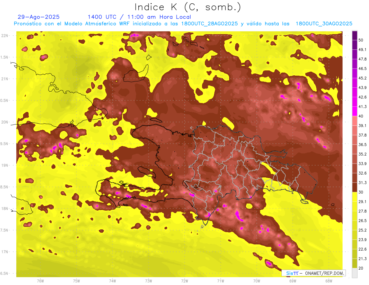
Task: Click the colorbar value '35.2'
Action: (362, 154)
